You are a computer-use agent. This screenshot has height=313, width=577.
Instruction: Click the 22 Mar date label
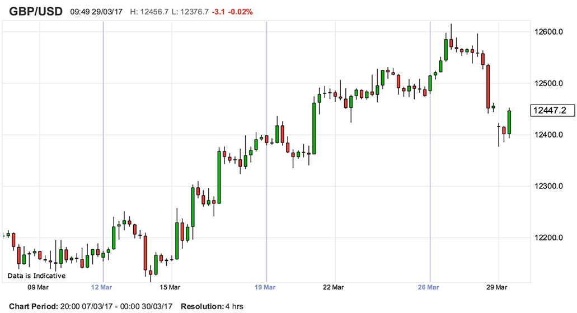[333, 287]
